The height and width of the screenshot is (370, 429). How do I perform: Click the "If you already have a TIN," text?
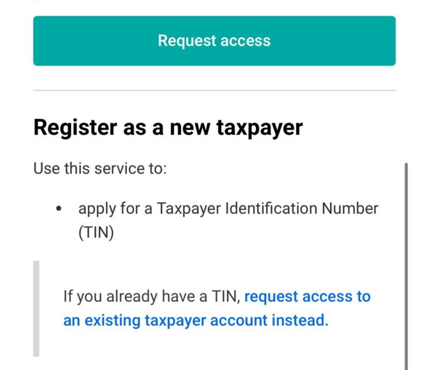(x=152, y=297)
